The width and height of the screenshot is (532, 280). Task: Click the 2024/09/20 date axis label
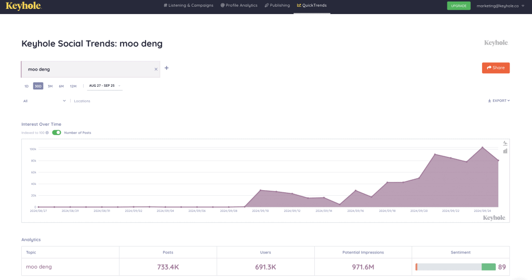pyautogui.click(x=419, y=211)
